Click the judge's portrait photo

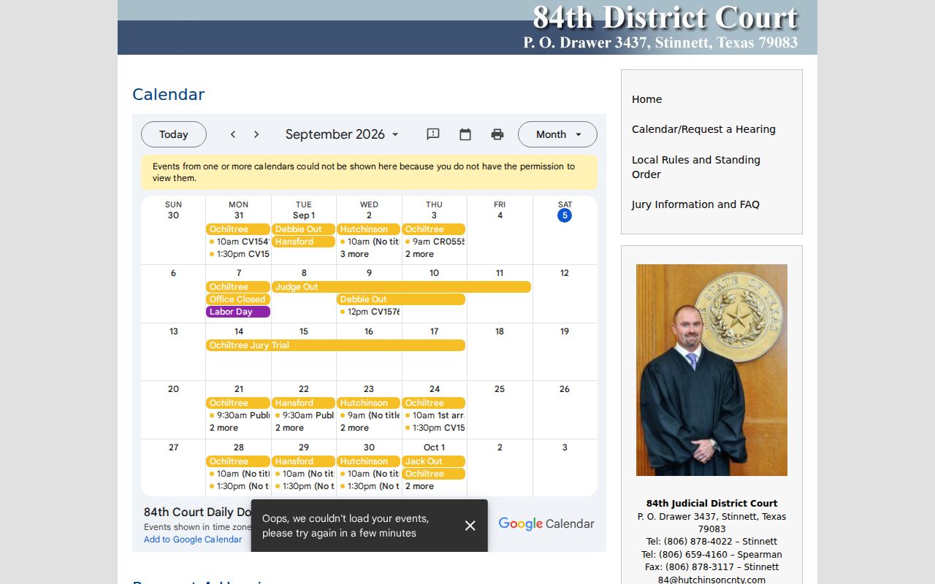point(711,370)
